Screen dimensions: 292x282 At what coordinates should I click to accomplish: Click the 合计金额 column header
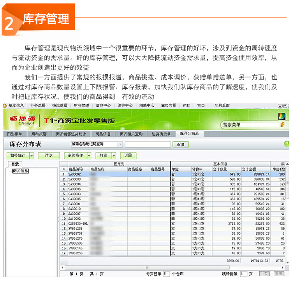(x=256, y=169)
